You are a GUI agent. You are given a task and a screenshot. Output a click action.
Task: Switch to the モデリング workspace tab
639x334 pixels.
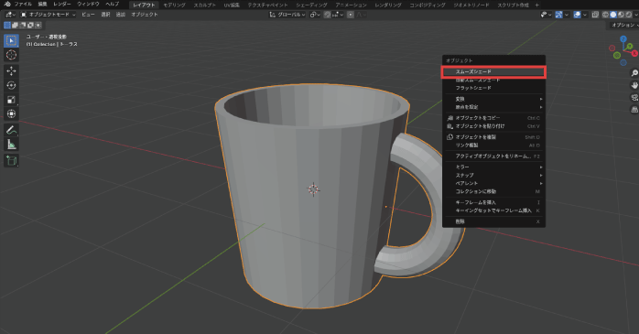pyautogui.click(x=174, y=5)
